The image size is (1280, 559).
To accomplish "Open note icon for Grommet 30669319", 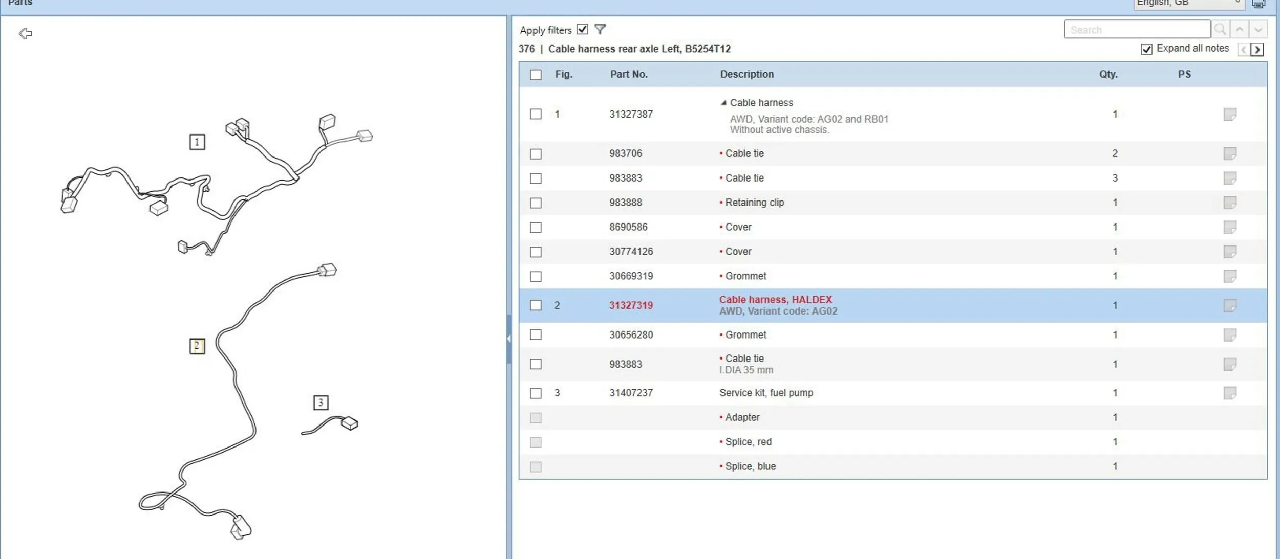I will (1230, 276).
